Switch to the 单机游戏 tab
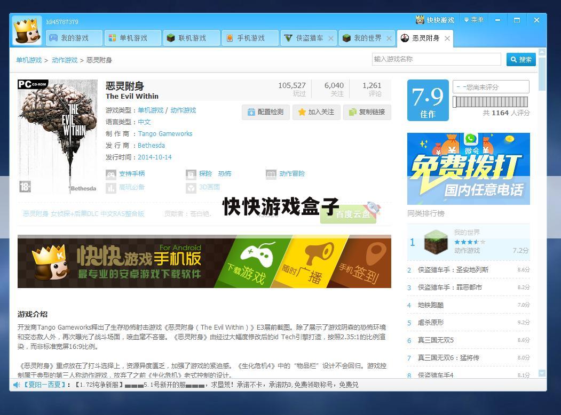The width and height of the screenshot is (561, 415). [x=133, y=38]
